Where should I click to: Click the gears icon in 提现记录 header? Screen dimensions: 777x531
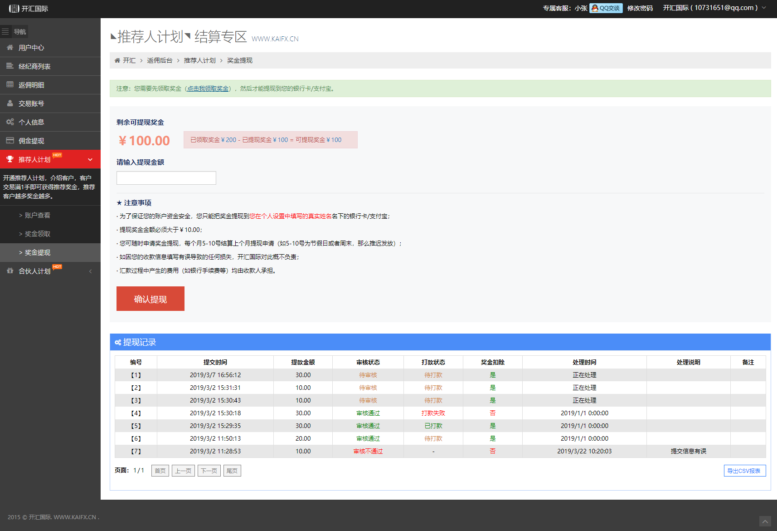118,342
